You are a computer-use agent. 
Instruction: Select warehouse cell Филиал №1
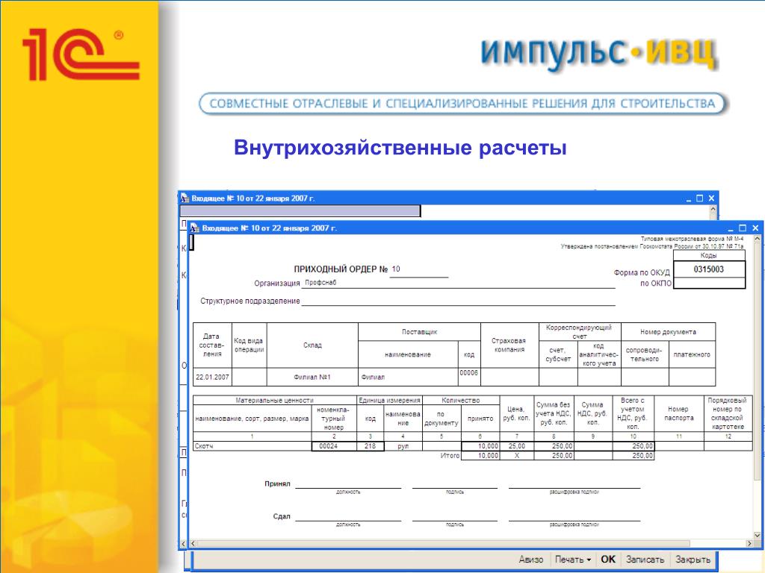312,377
